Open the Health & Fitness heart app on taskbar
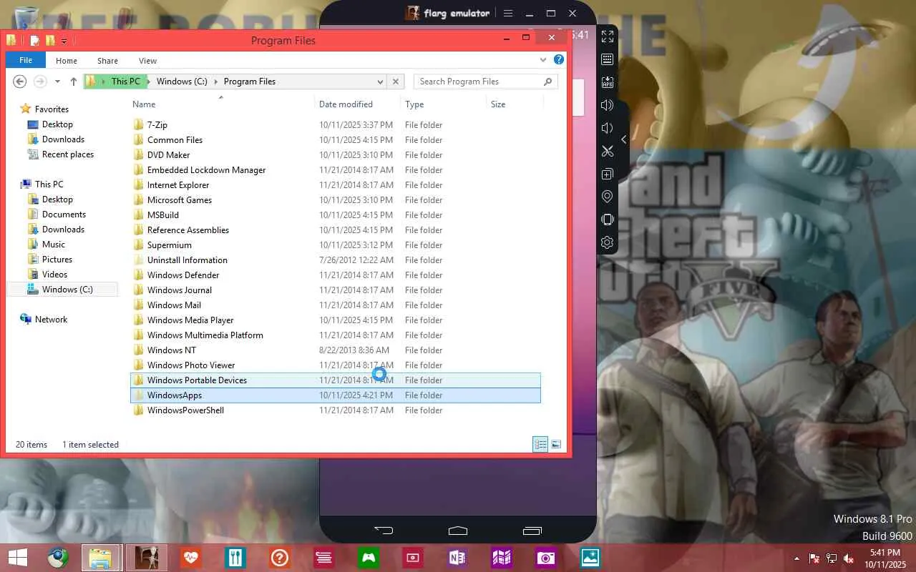 click(x=190, y=558)
